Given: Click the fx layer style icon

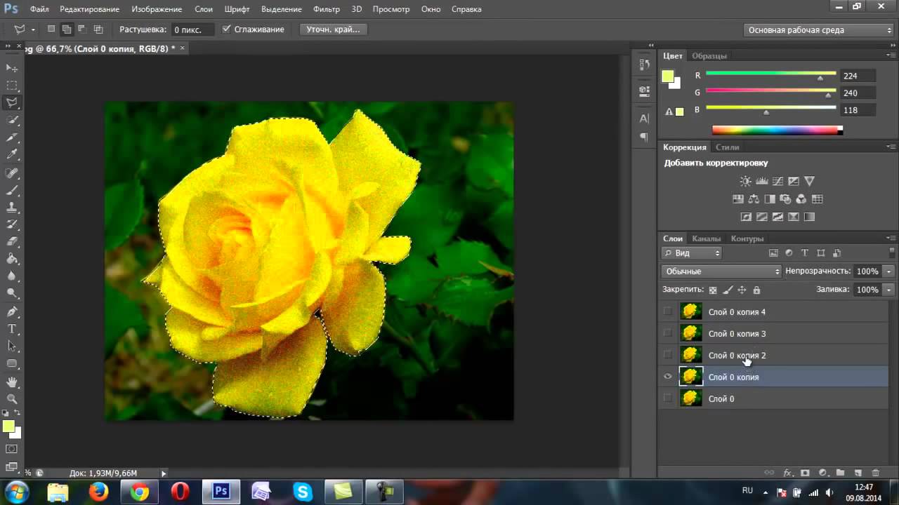Looking at the screenshot, I should click(788, 473).
